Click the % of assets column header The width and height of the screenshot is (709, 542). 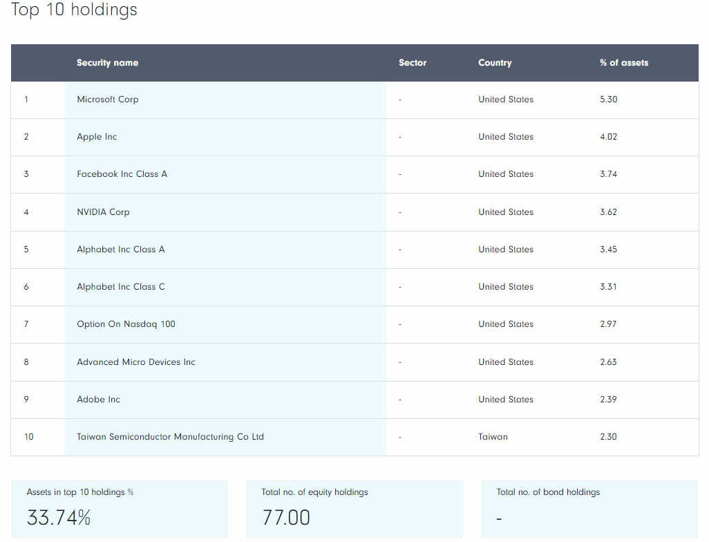(623, 63)
